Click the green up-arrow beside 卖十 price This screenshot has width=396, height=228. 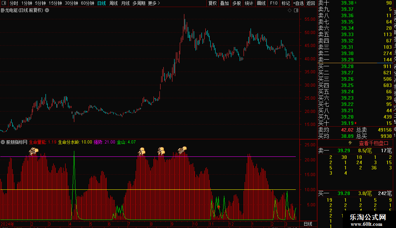click(356, 3)
